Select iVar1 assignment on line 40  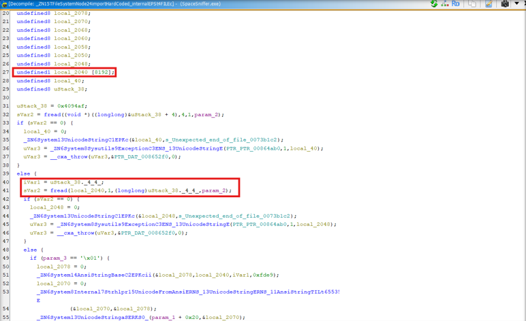pos(31,182)
